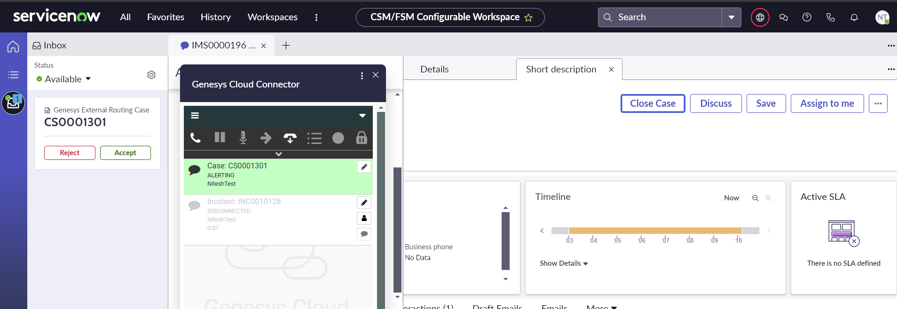
Task: Open contact person icon for INC0010128
Action: pos(364,218)
